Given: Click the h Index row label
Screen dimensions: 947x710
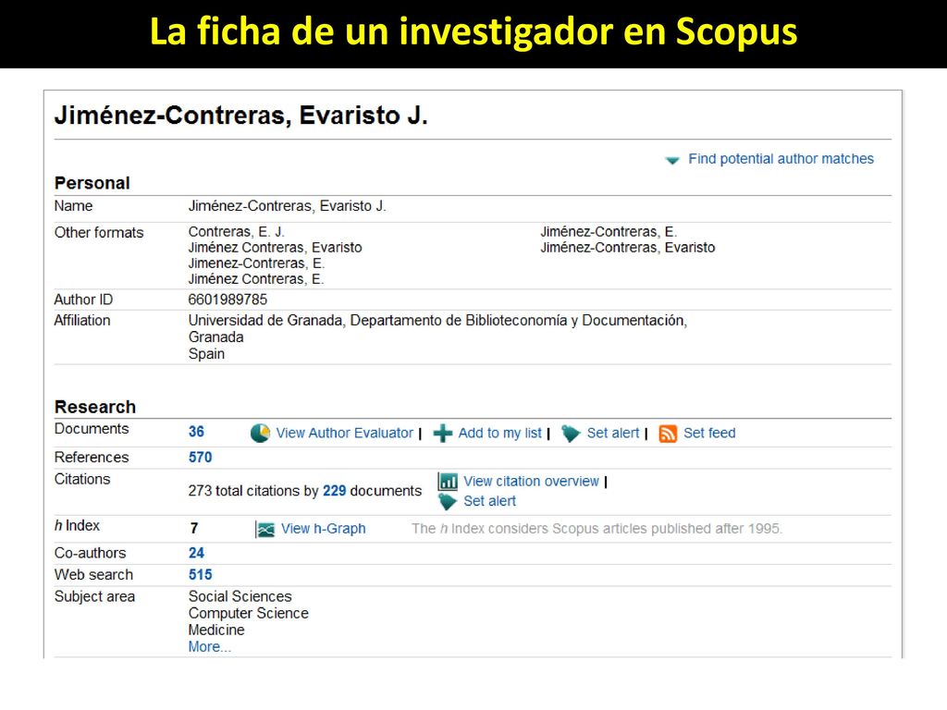Looking at the screenshot, I should click(x=77, y=526).
